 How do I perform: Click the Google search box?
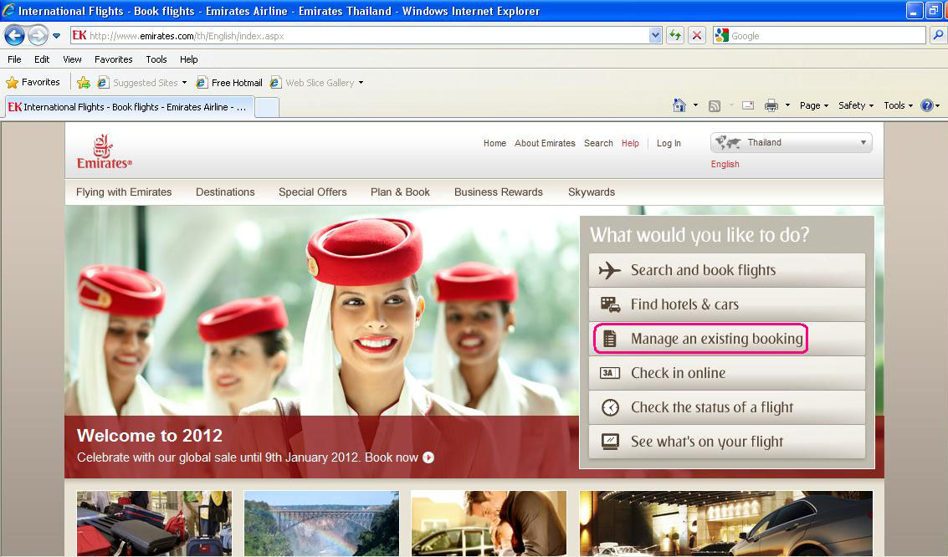pos(819,36)
